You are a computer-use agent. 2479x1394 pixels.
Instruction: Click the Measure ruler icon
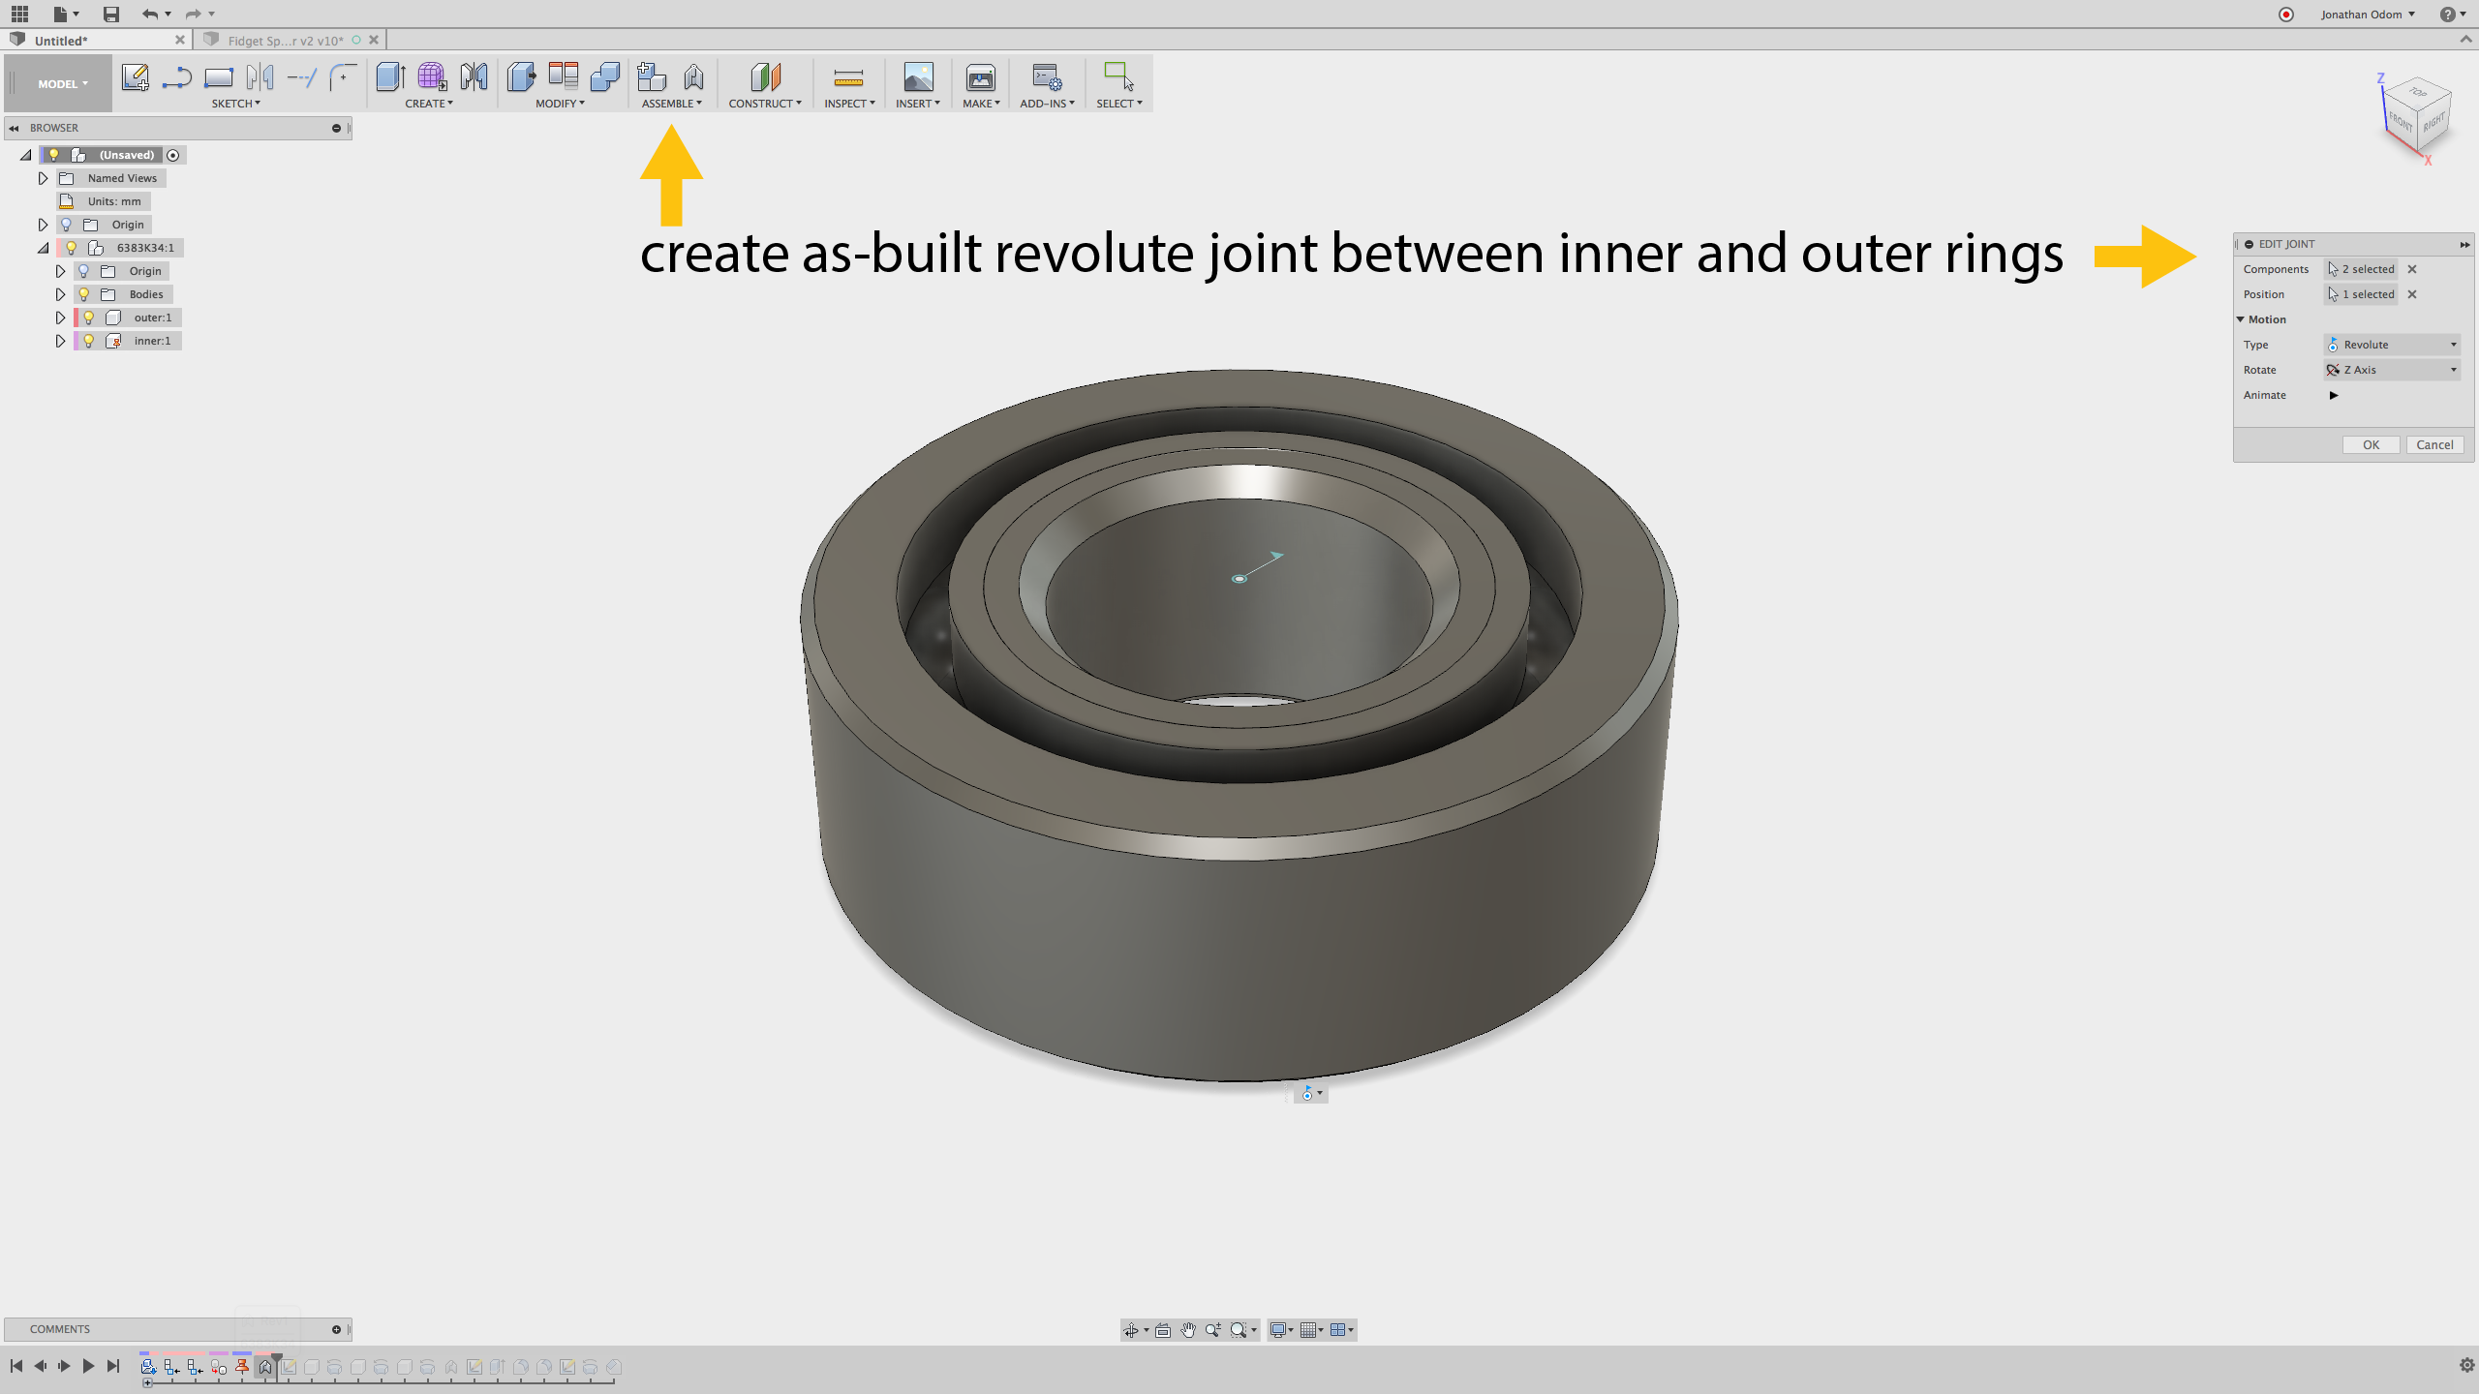(x=848, y=77)
